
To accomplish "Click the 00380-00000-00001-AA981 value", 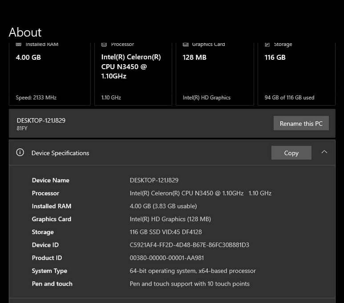I will click(x=167, y=258).
